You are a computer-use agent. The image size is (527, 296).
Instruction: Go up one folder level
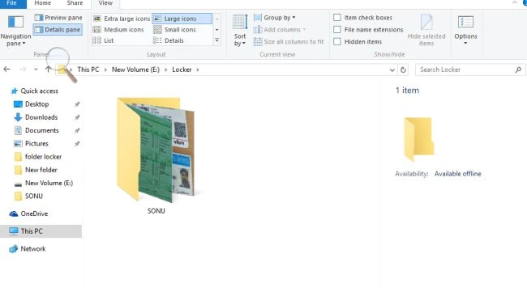click(48, 70)
